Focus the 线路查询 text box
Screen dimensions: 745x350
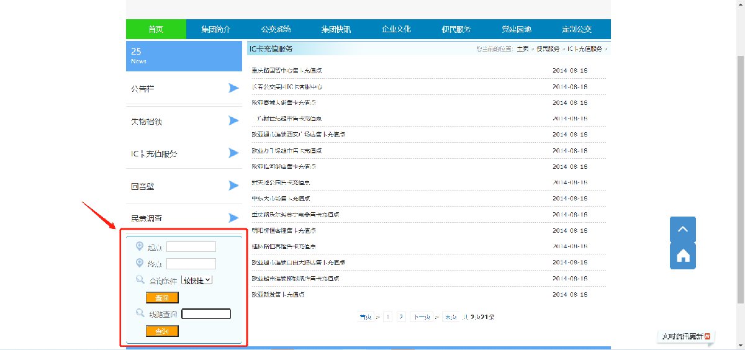click(206, 314)
